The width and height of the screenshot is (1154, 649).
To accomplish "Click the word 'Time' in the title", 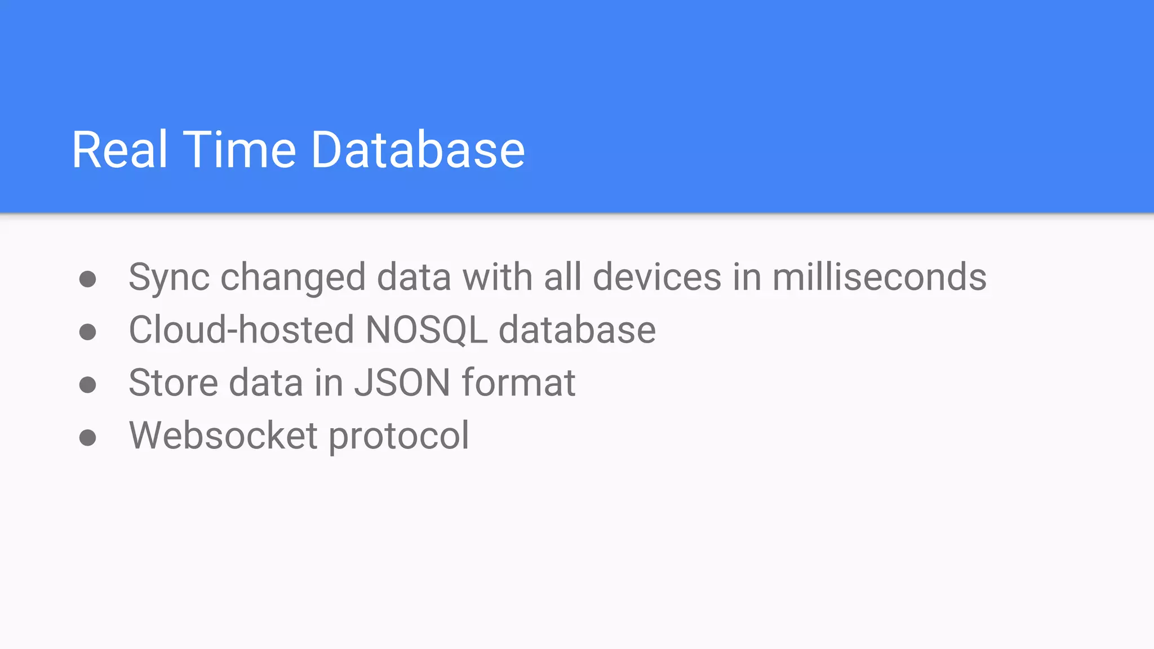I will coord(239,150).
